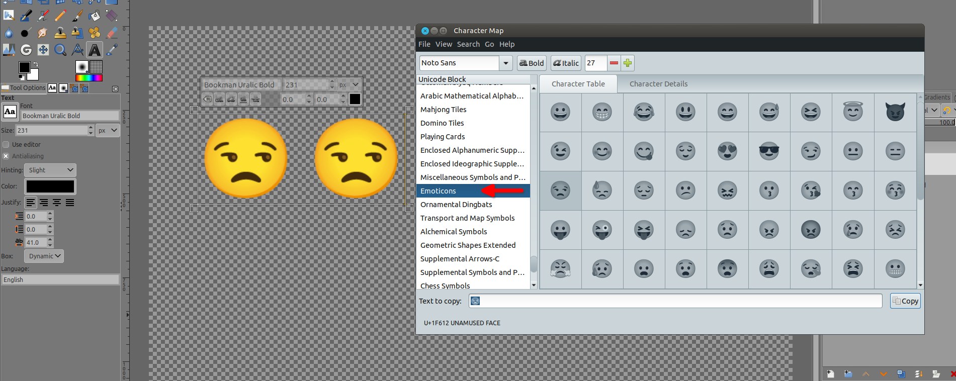Screen dimensions: 956x381
Task: Set text justification to left
Action: coord(31,203)
